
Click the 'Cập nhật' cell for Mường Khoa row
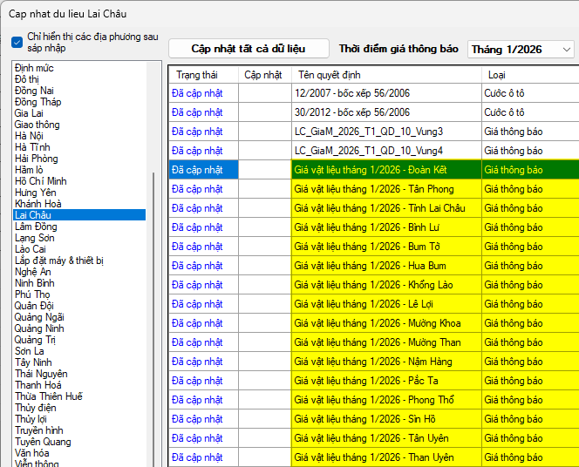pyautogui.click(x=264, y=323)
